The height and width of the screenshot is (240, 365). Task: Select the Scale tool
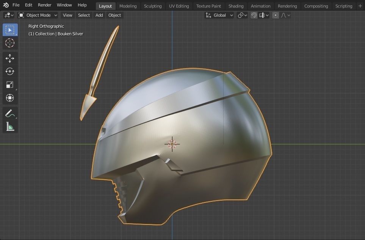click(x=10, y=85)
